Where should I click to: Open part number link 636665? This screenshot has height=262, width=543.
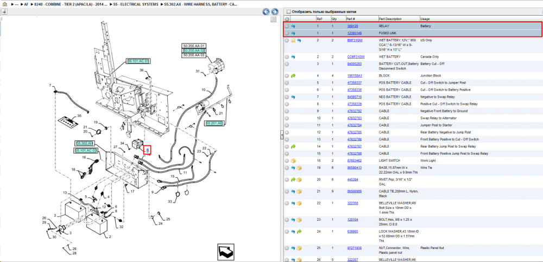(352, 231)
